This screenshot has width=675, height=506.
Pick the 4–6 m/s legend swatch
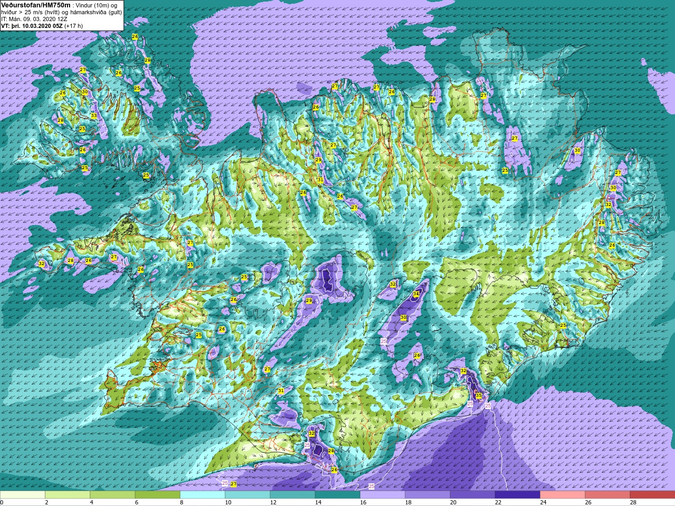[112, 495]
